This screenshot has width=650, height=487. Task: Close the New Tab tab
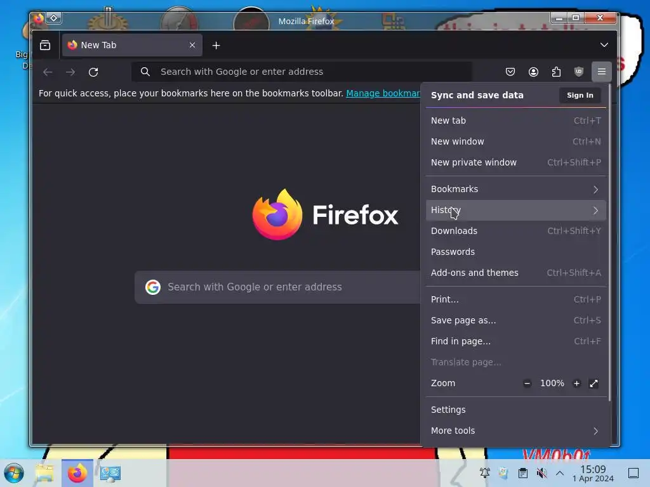(x=192, y=45)
